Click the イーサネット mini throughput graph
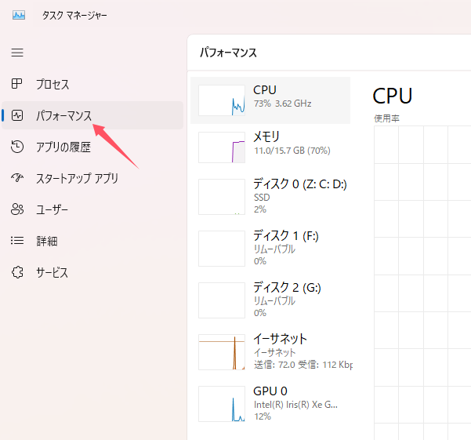 (x=222, y=352)
